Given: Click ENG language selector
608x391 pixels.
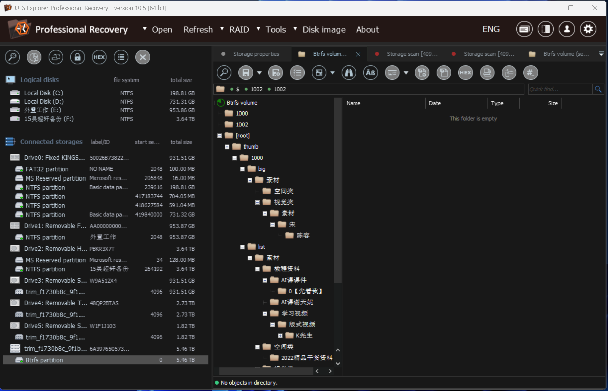Looking at the screenshot, I should pyautogui.click(x=491, y=29).
